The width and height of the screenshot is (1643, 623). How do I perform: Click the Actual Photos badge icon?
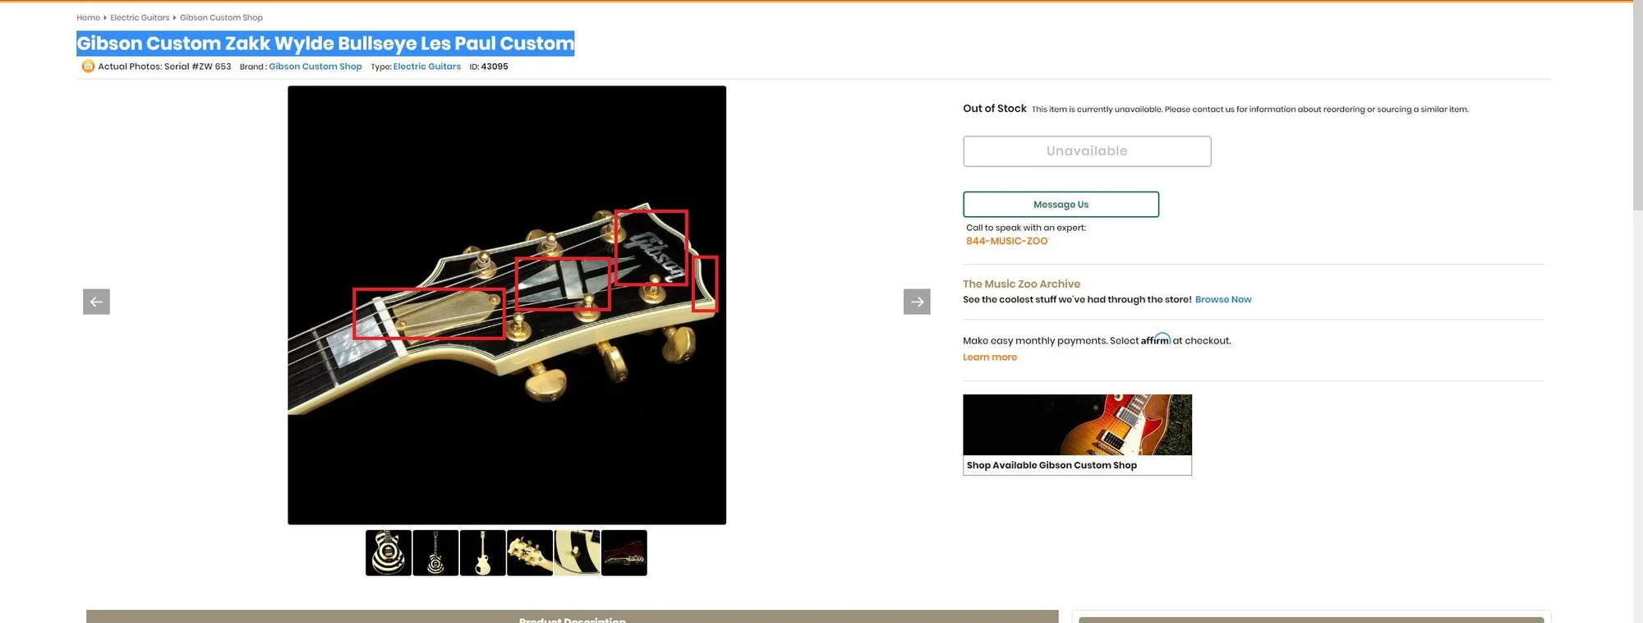[88, 67]
